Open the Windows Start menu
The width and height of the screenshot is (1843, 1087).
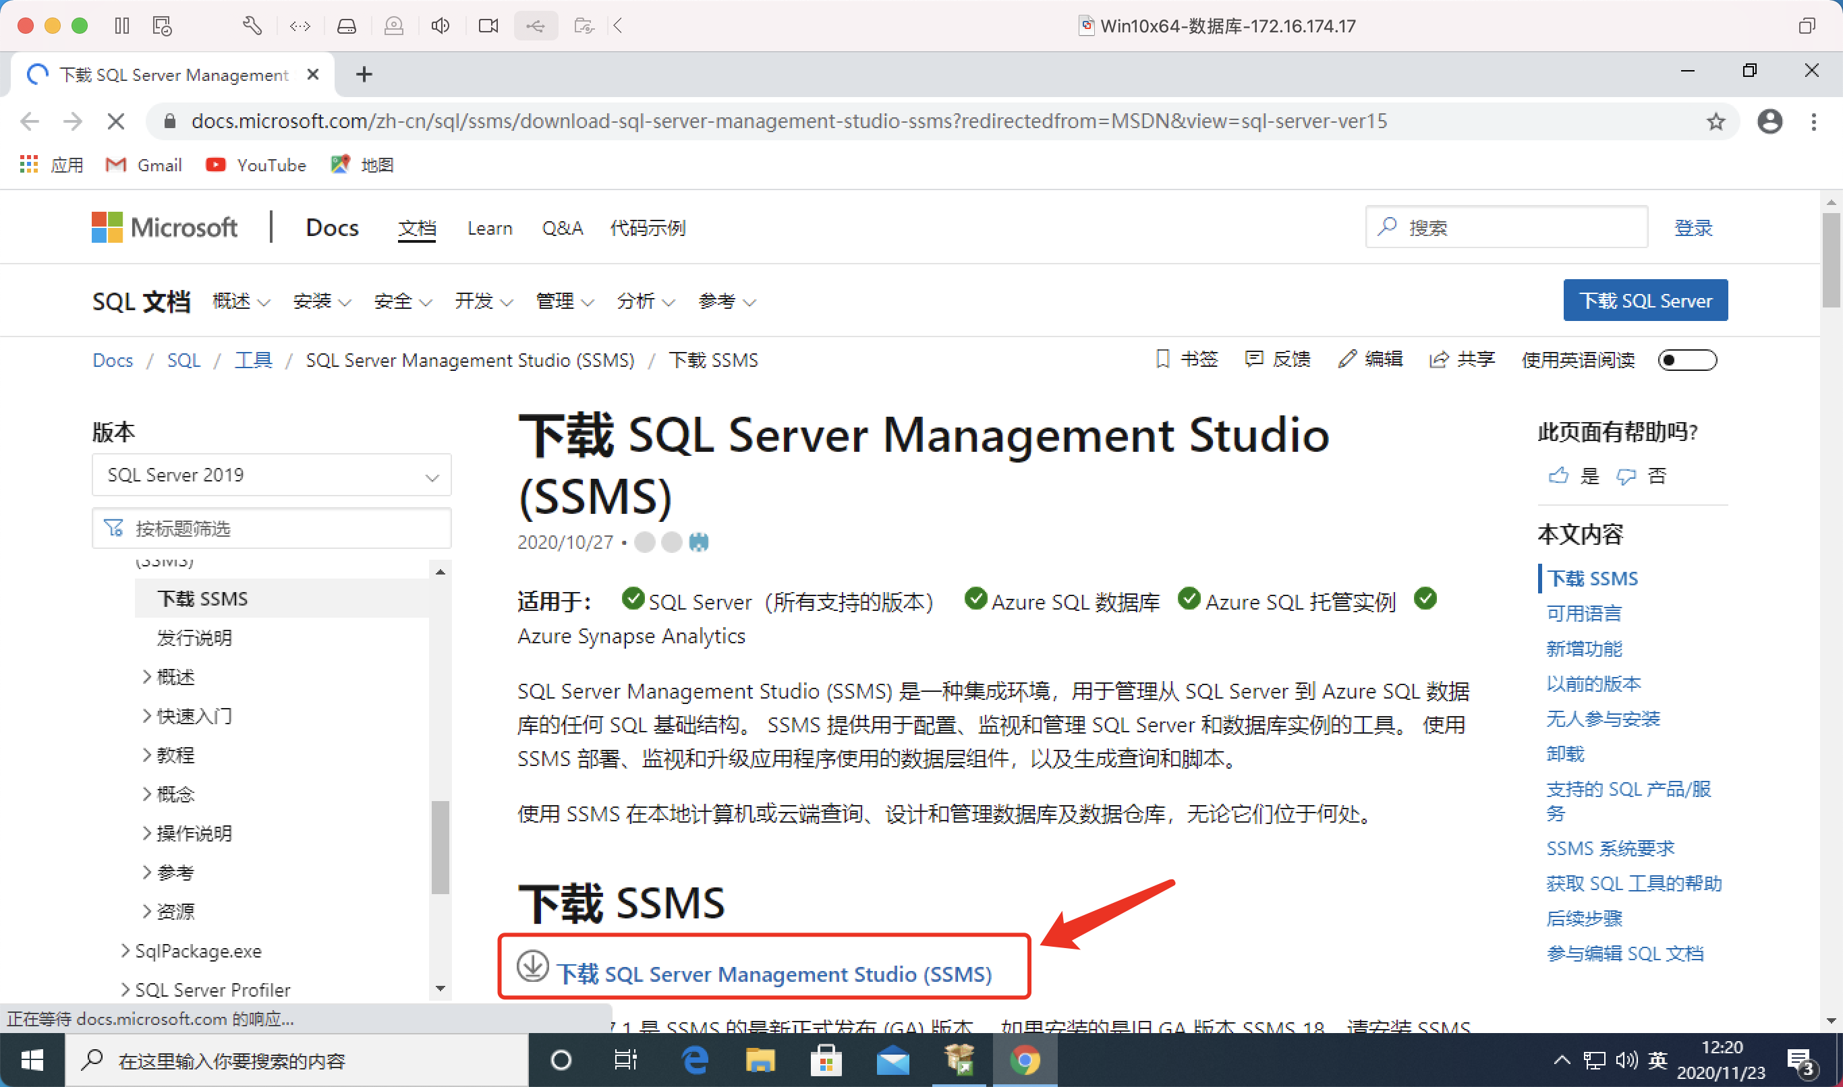point(32,1060)
